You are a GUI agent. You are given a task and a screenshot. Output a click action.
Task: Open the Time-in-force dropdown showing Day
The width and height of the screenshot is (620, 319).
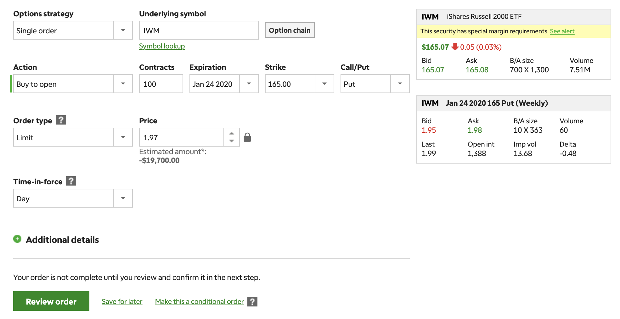pos(73,199)
